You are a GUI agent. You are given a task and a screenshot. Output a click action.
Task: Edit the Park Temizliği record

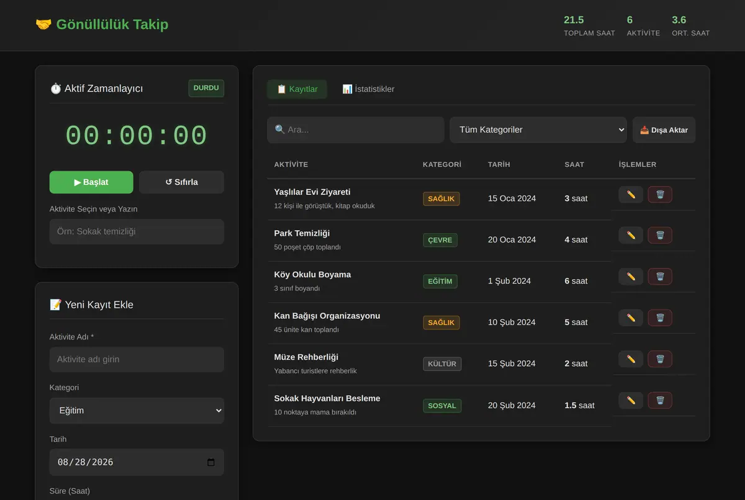coord(631,236)
